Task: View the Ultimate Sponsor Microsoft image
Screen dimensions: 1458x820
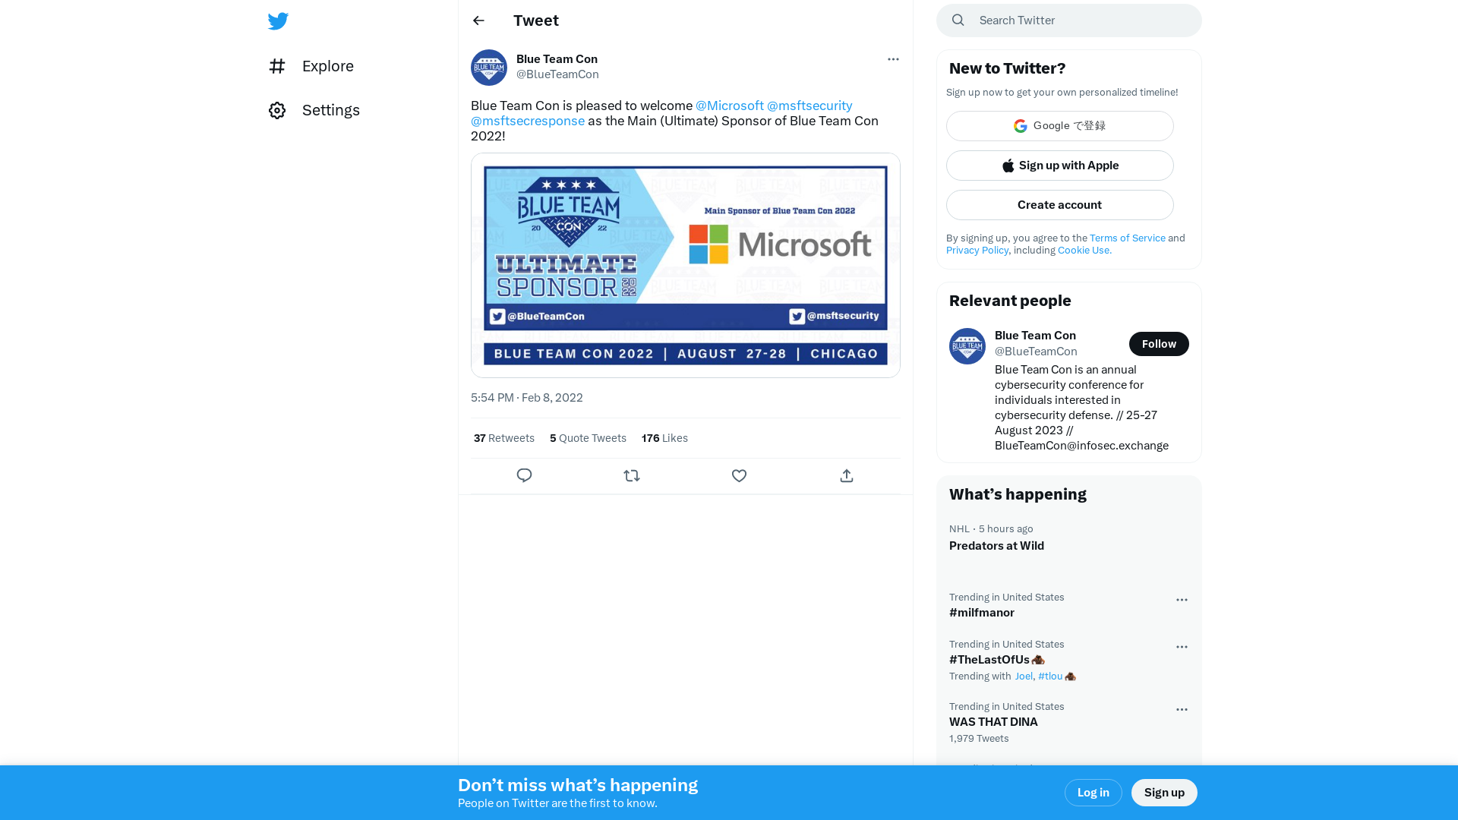Action: (x=686, y=265)
